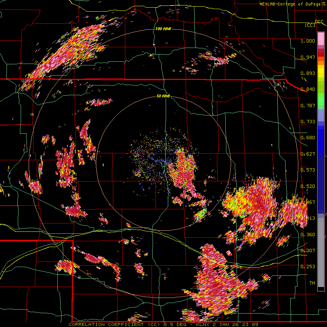Viewport: 327px width, 327px height.
Task: Click the pink top segment of color bar
Action: tap(321, 39)
